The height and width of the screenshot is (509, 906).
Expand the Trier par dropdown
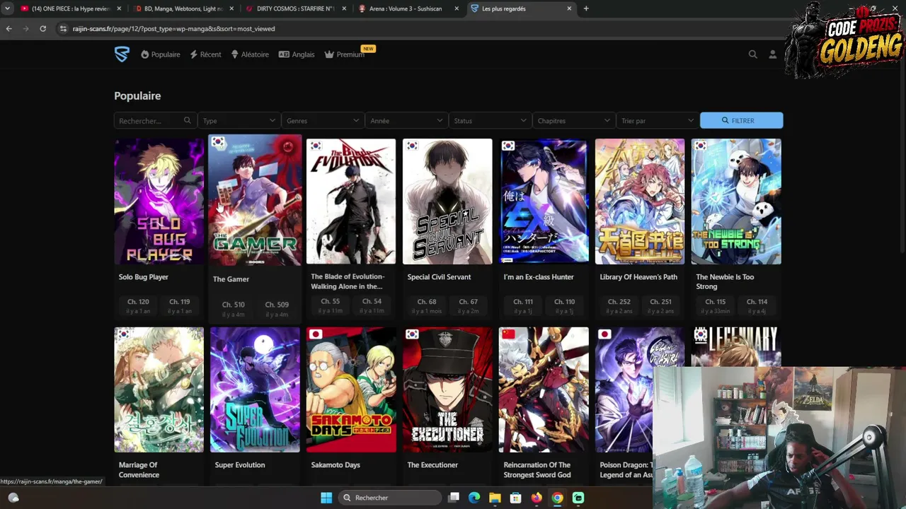pyautogui.click(x=657, y=121)
